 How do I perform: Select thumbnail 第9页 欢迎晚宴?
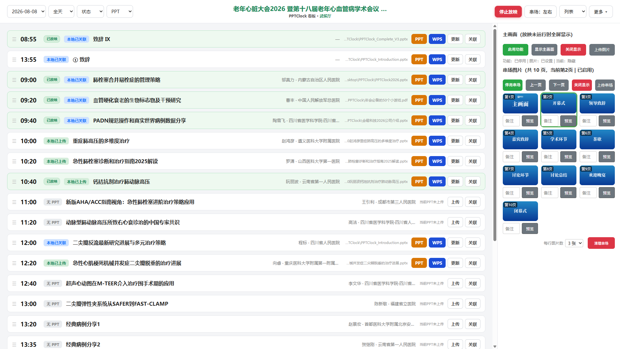(x=597, y=175)
